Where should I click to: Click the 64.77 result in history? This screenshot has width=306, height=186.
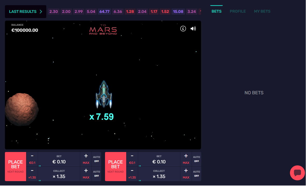(x=105, y=12)
